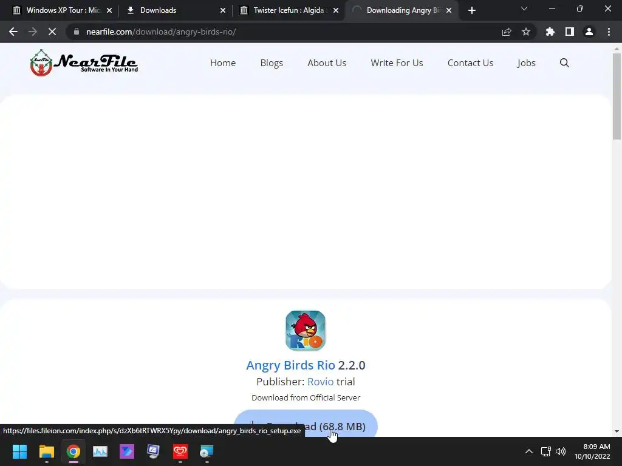The height and width of the screenshot is (466, 622).
Task: Open the Jobs page
Action: click(527, 62)
